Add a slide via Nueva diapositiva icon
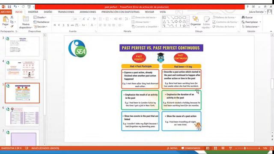The width and height of the screenshot is (274, 154). [26, 19]
